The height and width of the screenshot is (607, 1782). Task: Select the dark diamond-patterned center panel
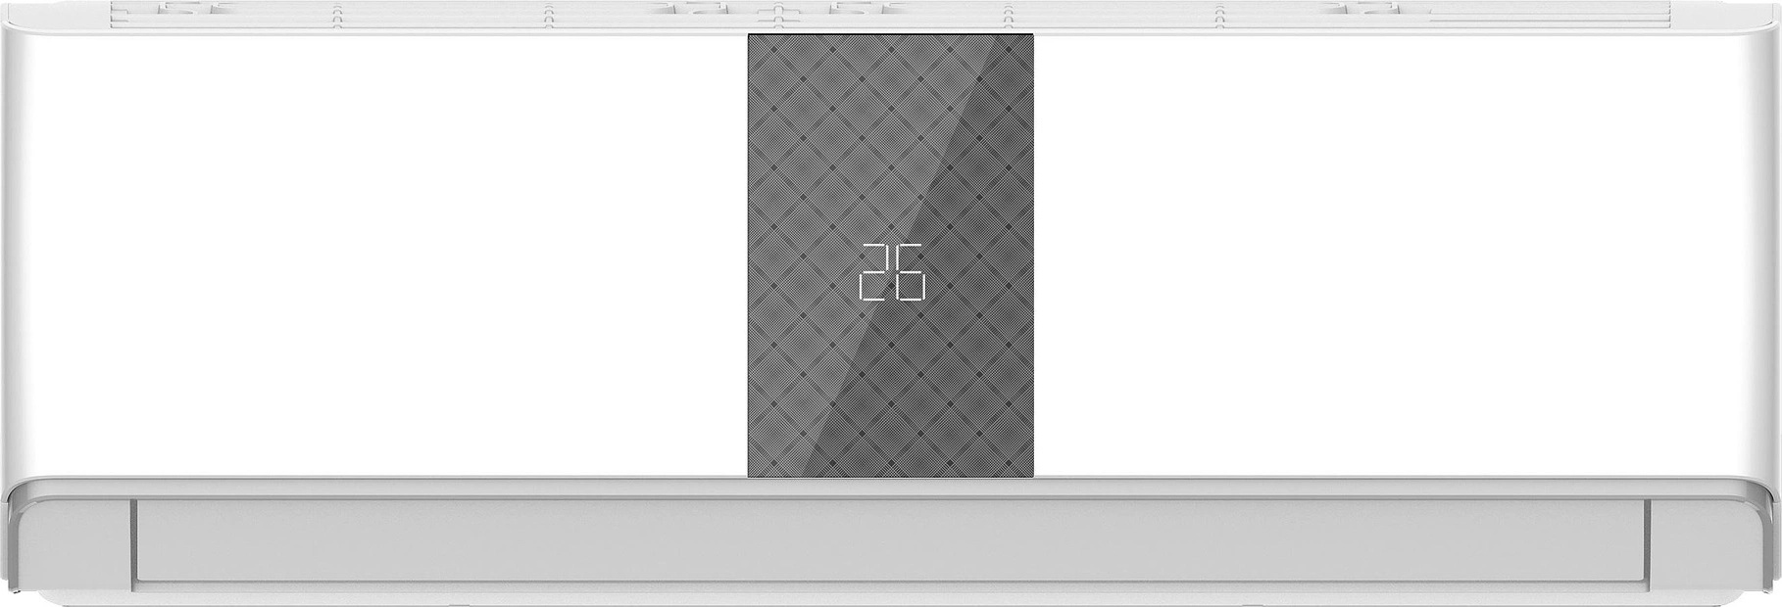pos(891,256)
